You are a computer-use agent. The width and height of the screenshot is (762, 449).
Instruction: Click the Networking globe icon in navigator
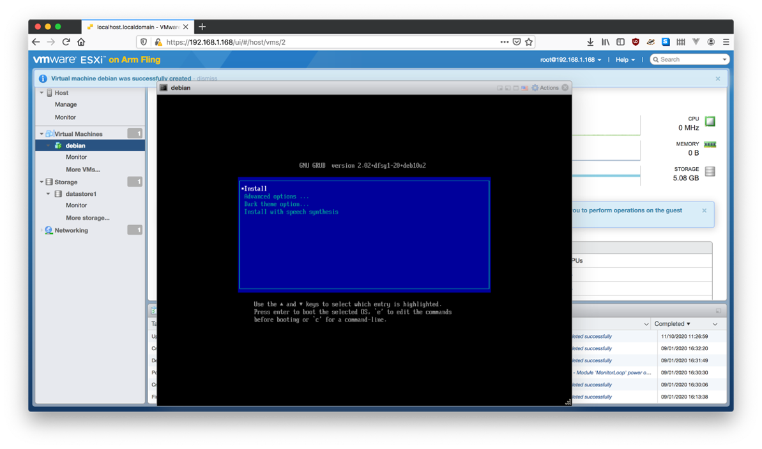tap(49, 231)
